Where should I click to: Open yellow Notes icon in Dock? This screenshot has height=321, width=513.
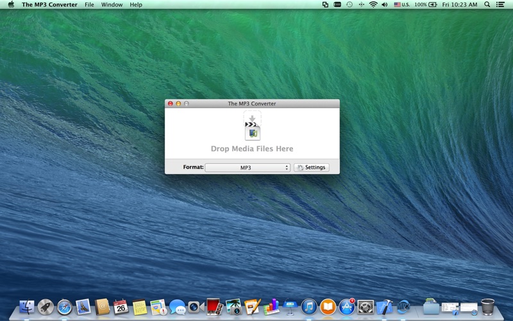pos(140,308)
